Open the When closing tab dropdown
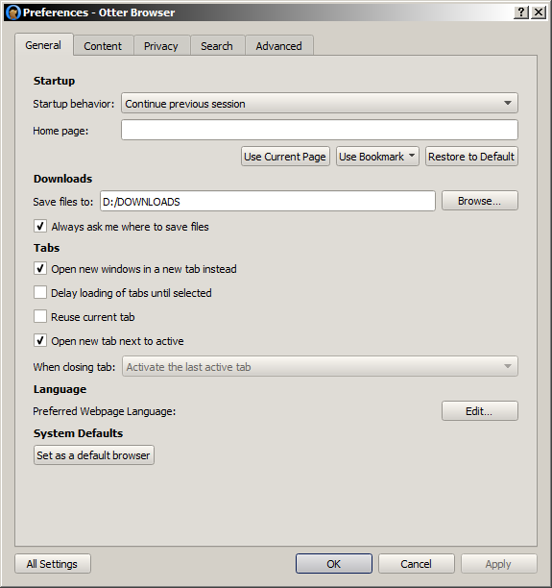Image resolution: width=552 pixels, height=588 pixels. [x=320, y=366]
